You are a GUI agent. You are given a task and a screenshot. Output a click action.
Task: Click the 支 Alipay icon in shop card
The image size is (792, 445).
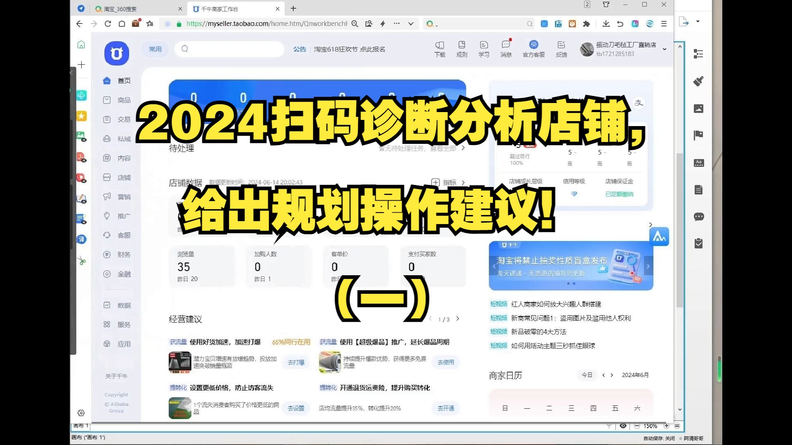(x=639, y=103)
